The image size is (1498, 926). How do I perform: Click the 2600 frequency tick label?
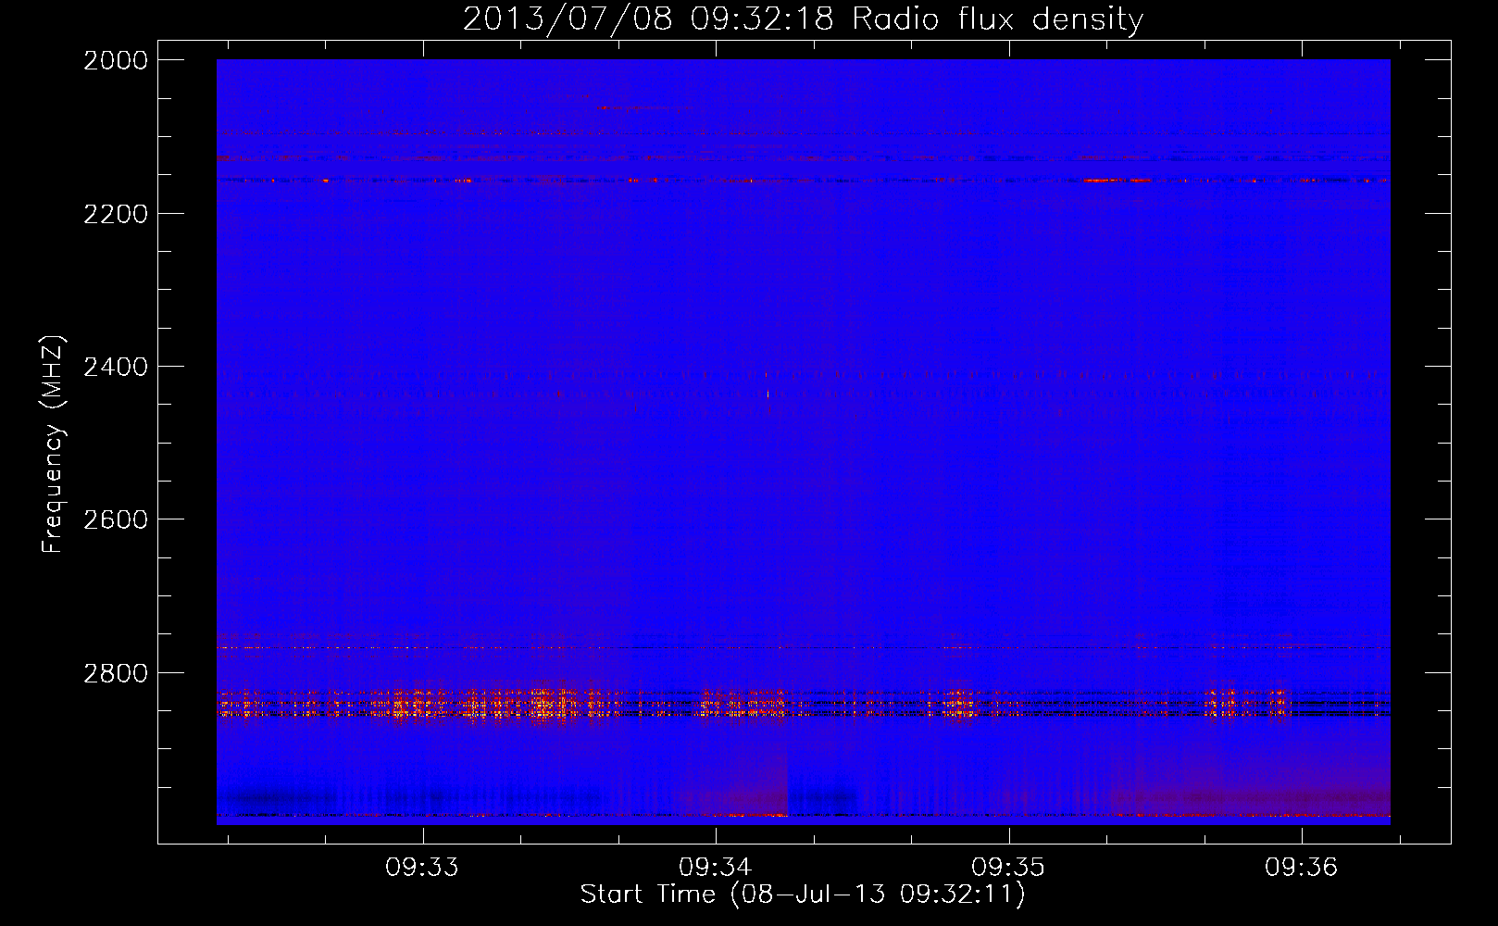click(x=116, y=519)
